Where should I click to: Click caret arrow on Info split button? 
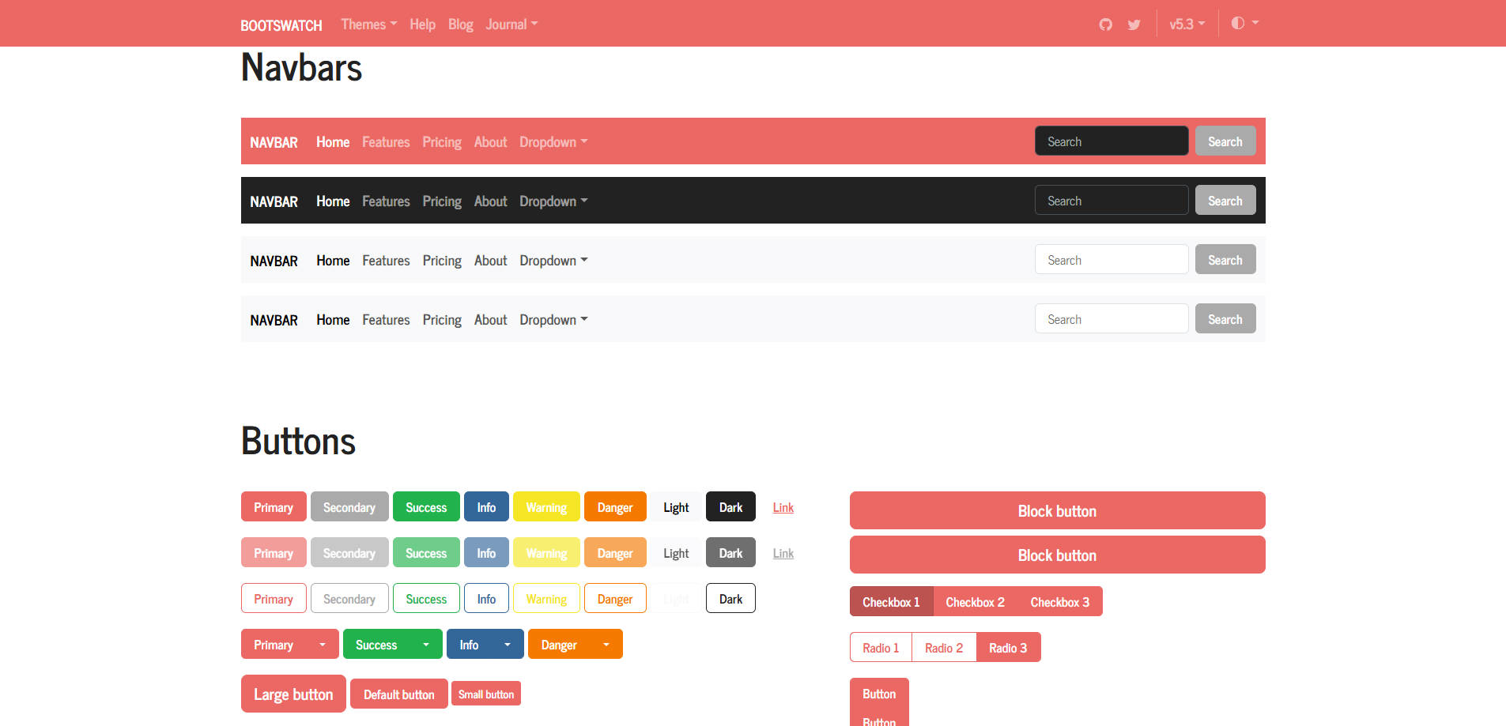tap(508, 645)
